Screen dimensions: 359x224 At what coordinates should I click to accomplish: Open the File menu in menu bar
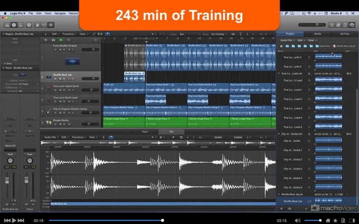pos(31,13)
